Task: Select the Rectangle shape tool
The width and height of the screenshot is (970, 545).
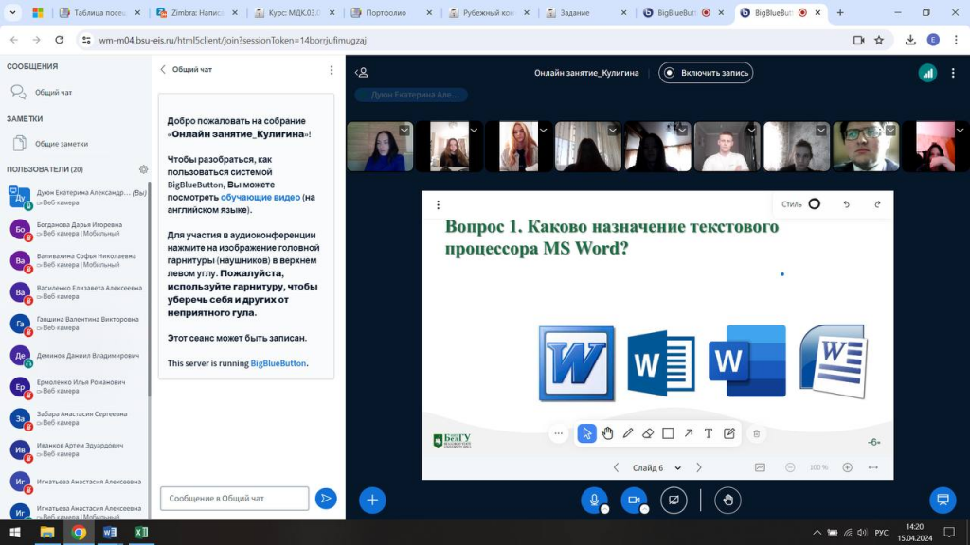Action: (668, 433)
